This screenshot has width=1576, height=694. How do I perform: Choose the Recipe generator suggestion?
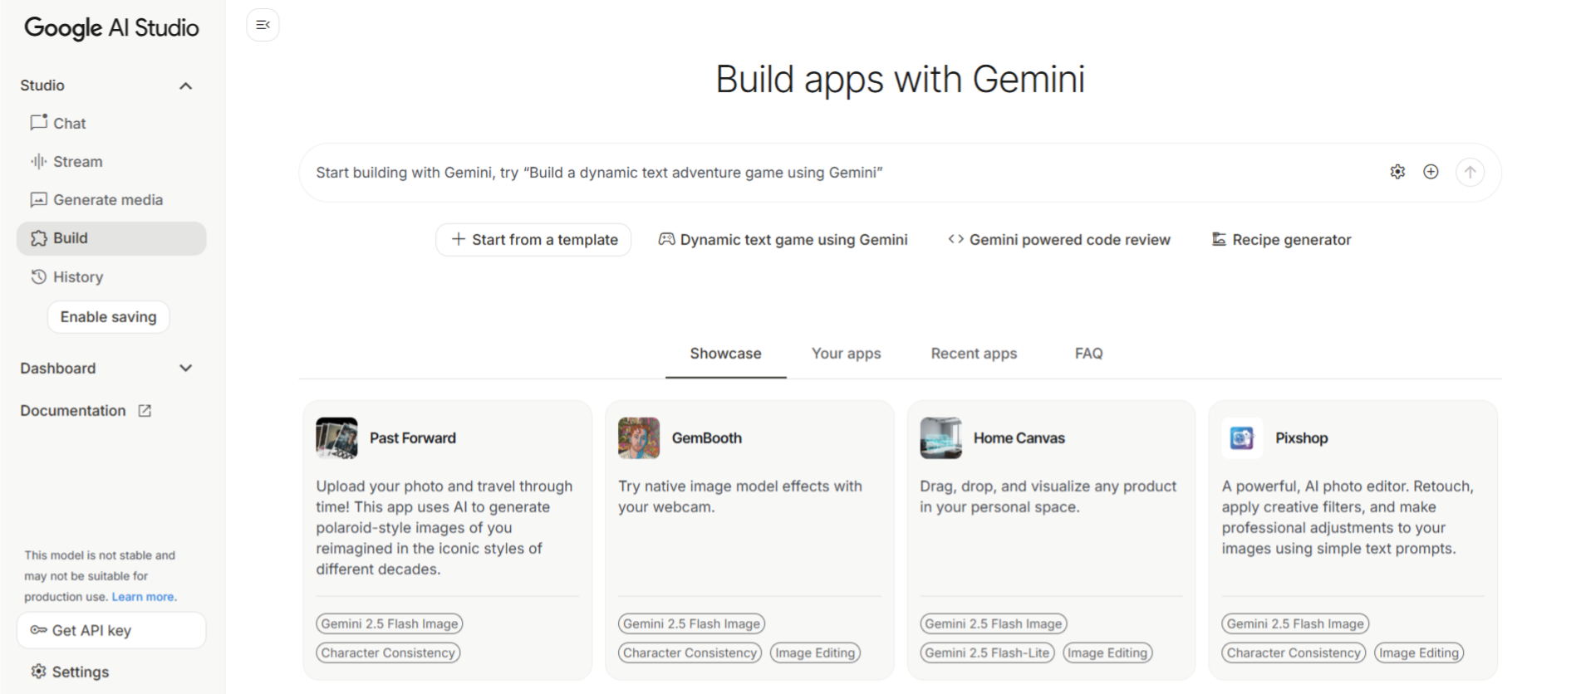[1281, 239]
